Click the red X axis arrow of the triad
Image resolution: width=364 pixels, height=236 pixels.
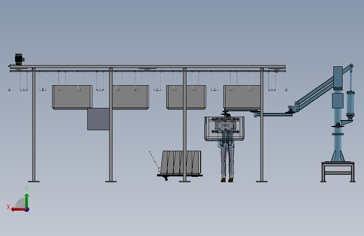[x=18, y=210]
